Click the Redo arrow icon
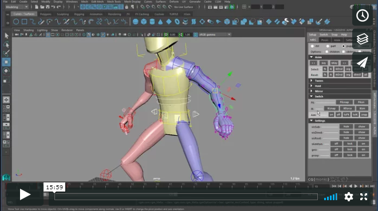378x211 pixels. coord(58,7)
